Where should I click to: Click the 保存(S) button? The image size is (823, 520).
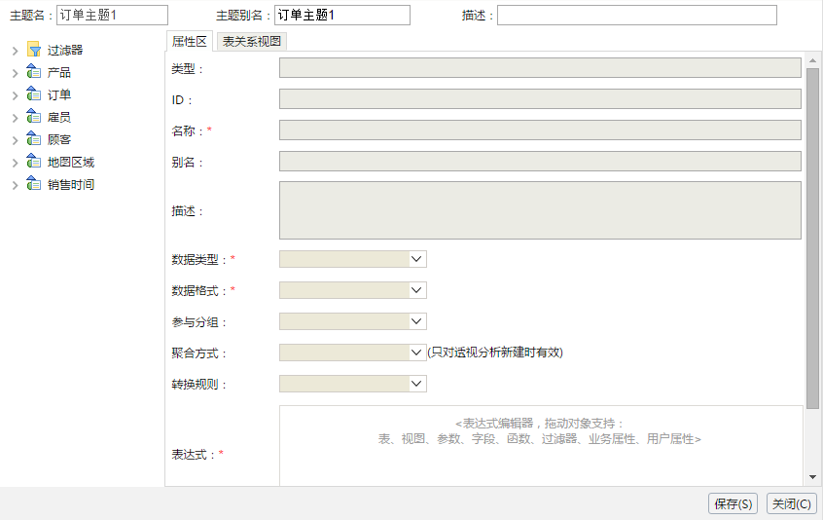[x=733, y=503]
